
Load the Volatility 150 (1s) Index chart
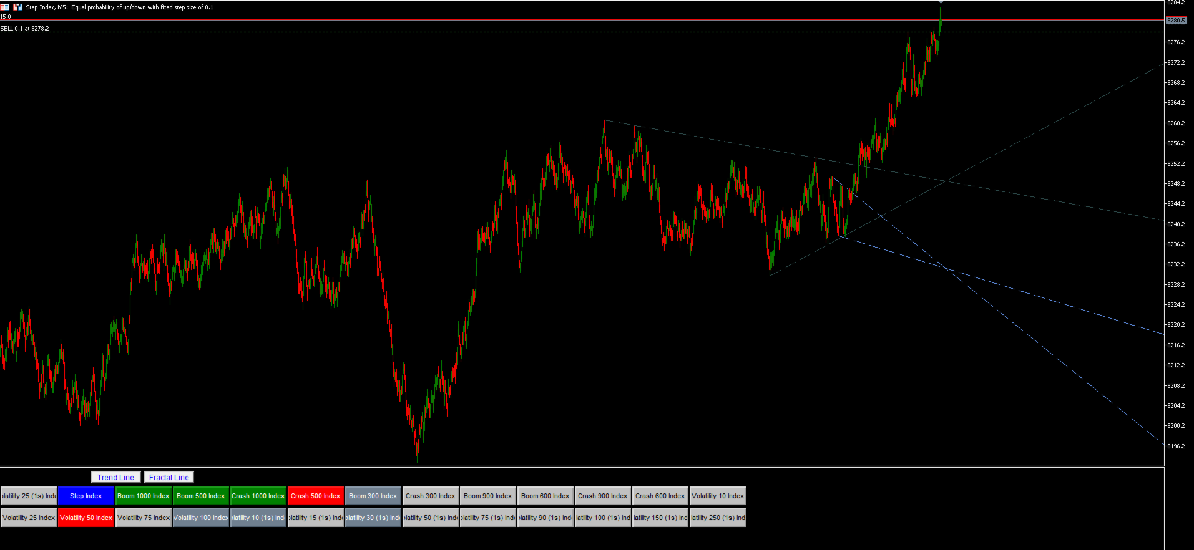660,518
